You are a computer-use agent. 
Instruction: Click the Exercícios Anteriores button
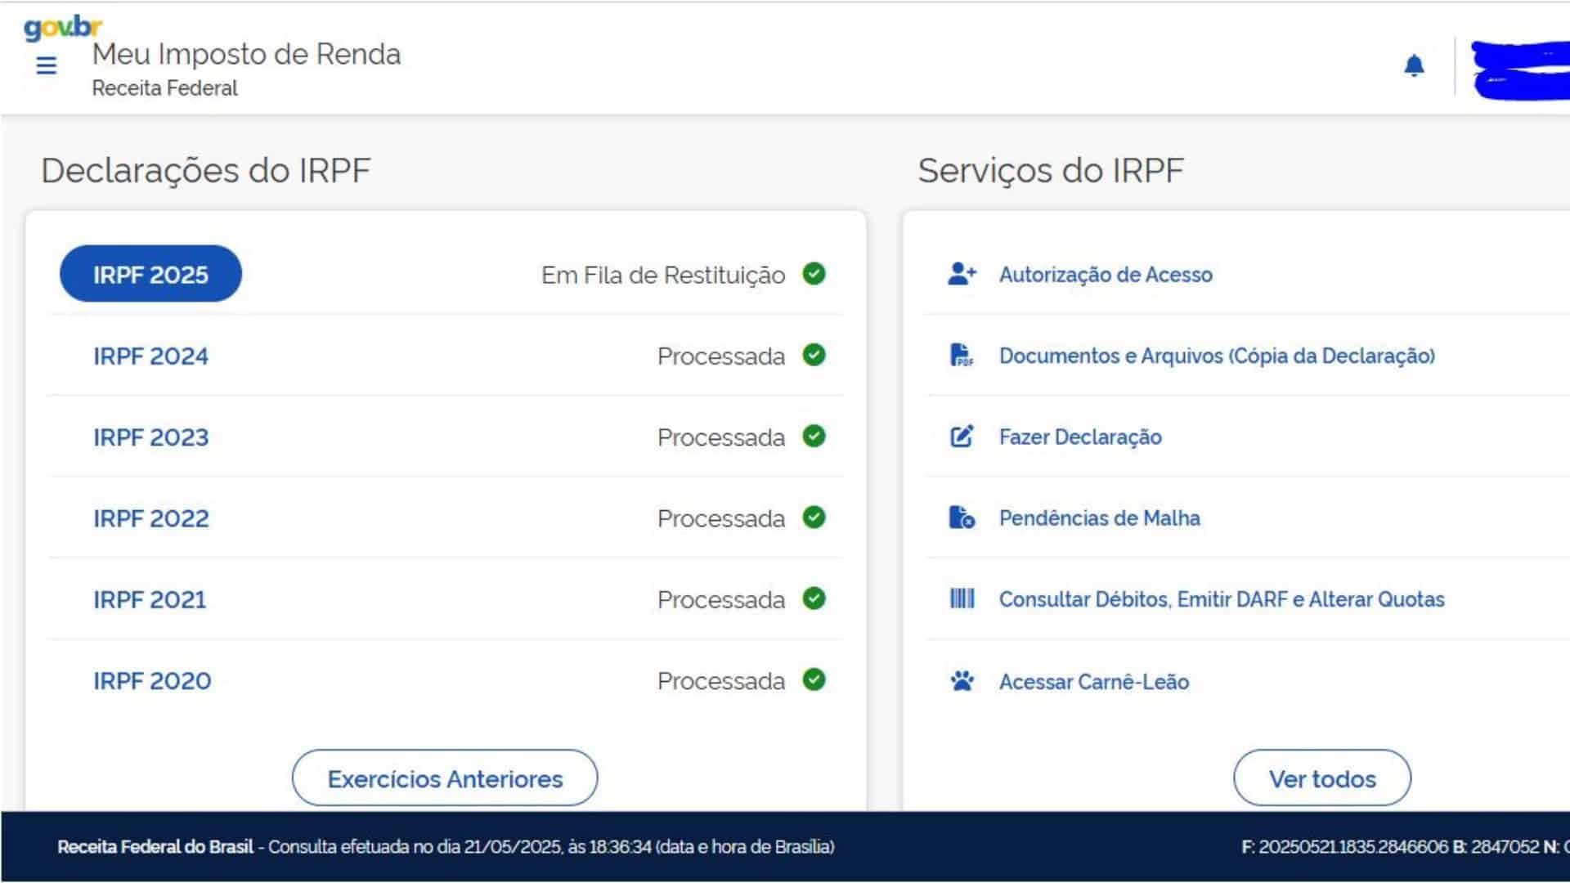pos(445,778)
